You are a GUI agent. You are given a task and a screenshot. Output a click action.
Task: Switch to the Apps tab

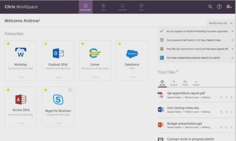click(x=103, y=7)
